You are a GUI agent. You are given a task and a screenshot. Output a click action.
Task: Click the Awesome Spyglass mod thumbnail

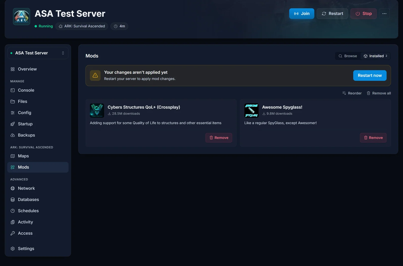click(x=251, y=111)
